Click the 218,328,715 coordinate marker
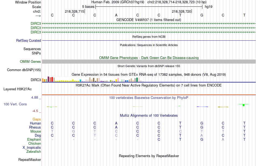Image resolution: width=256 pixels, height=166 pixels. [74, 11]
